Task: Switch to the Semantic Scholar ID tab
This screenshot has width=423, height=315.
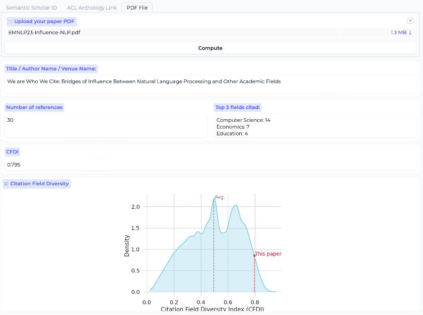Action: click(x=32, y=8)
